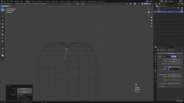Open the Orientation Global dropdown in Move panel
Viewport: 184px width, 103px height.
pyautogui.click(x=24, y=95)
